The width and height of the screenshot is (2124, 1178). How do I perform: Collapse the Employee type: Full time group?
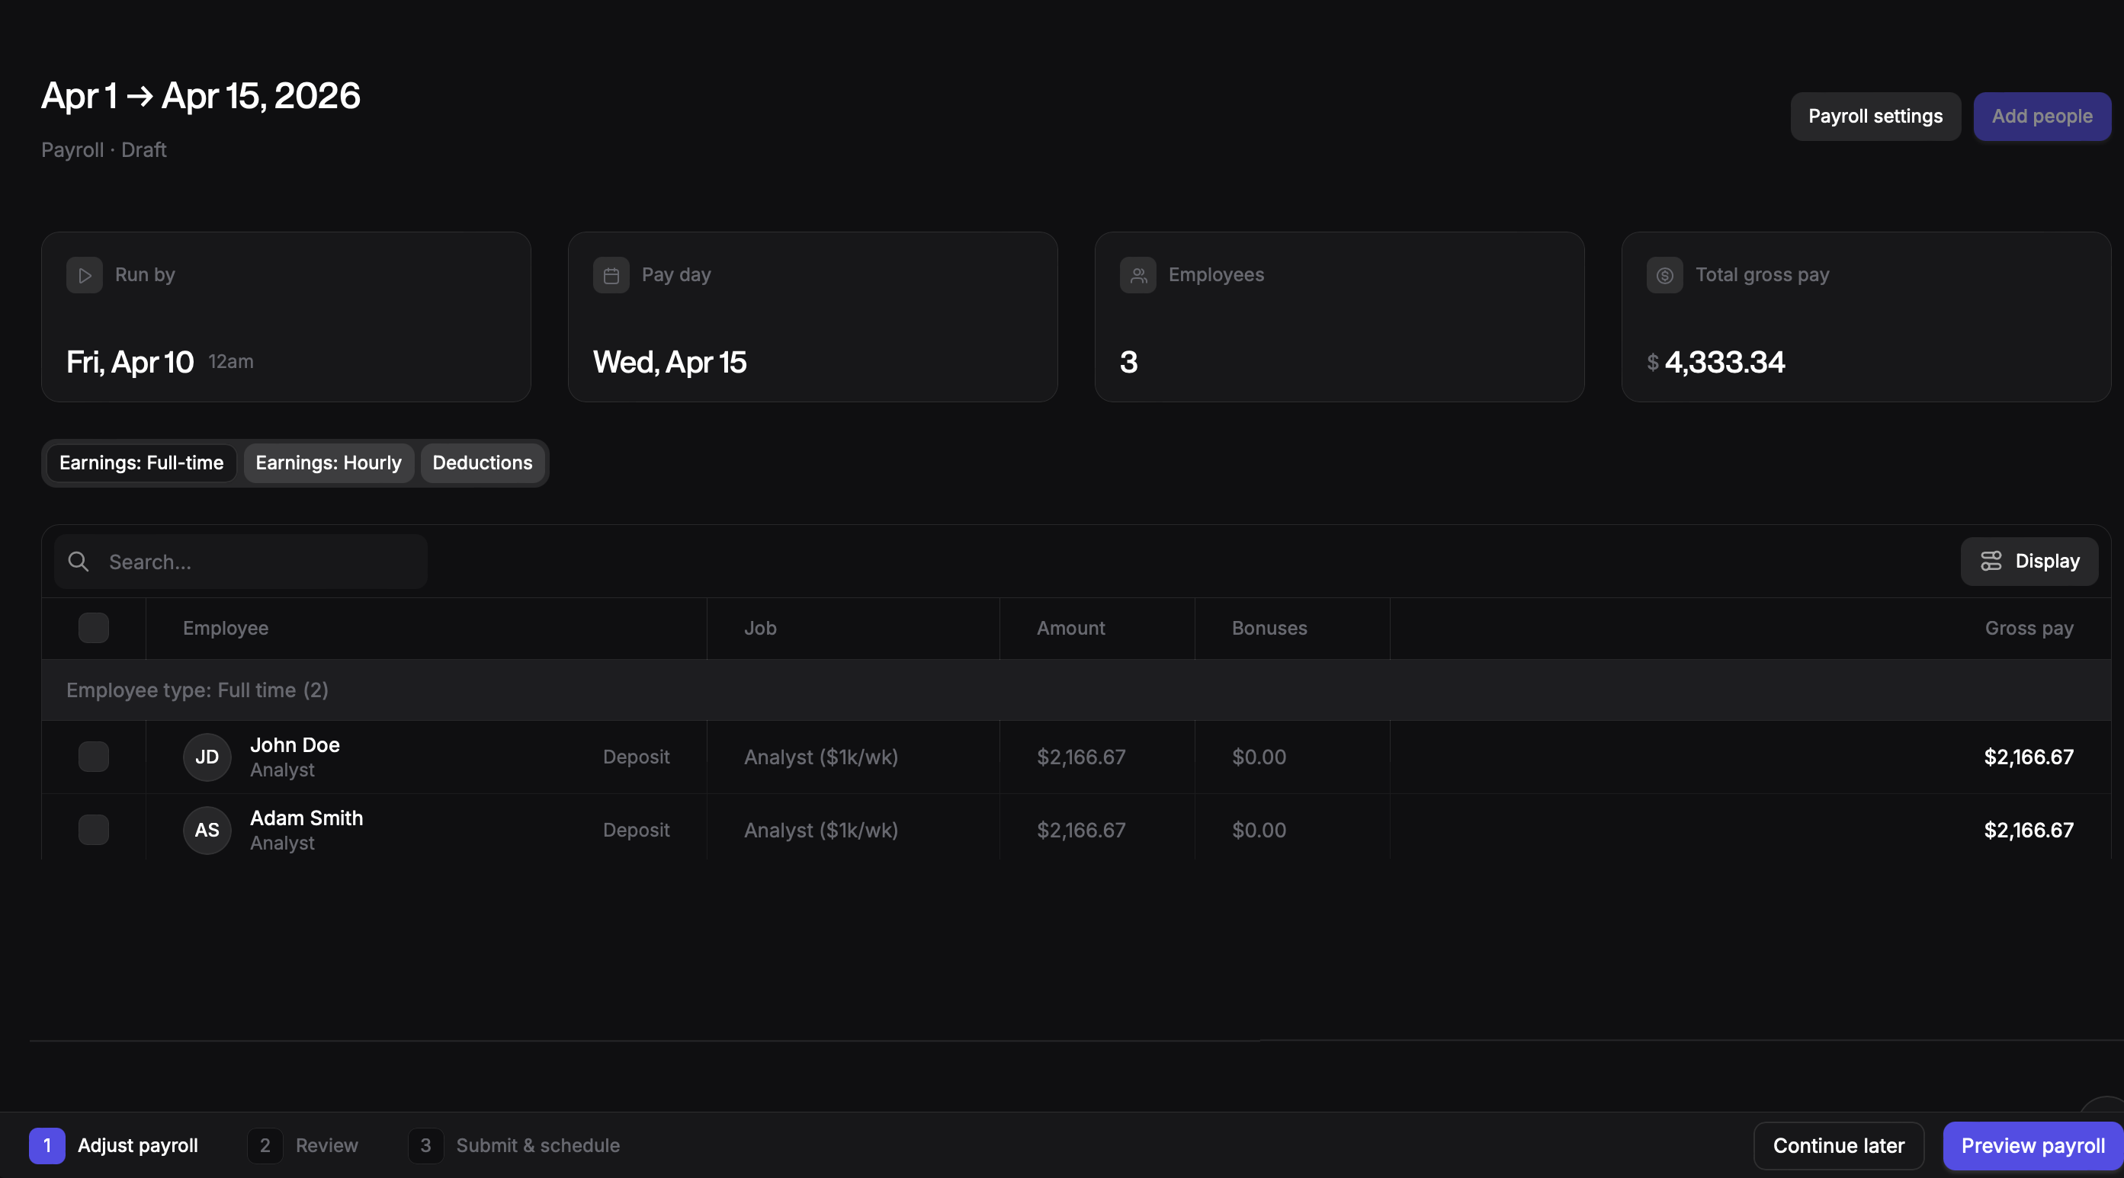197,690
